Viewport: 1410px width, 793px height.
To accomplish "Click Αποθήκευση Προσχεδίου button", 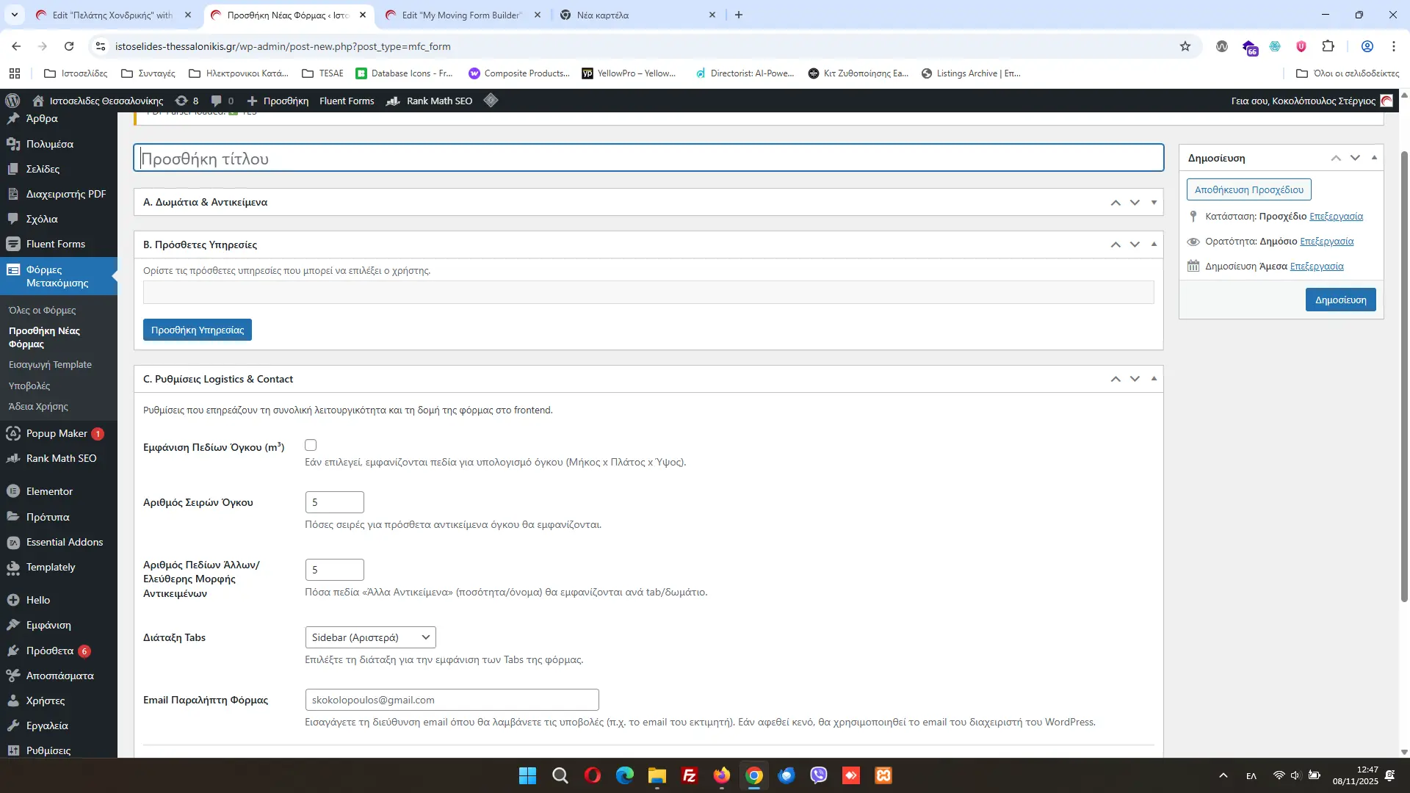I will point(1248,189).
